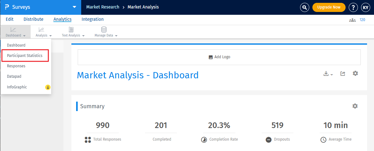The width and height of the screenshot is (374, 151).
Task: Click the QuestionPro logo icon
Action: [x=7, y=7]
